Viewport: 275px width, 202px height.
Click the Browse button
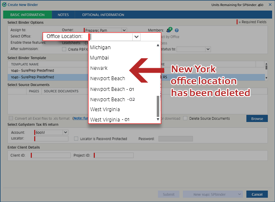257,119
